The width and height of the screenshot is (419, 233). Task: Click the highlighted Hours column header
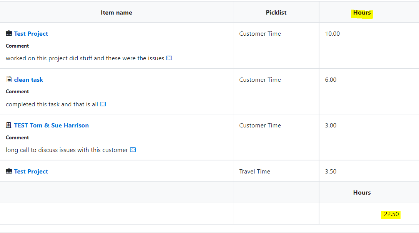click(362, 12)
